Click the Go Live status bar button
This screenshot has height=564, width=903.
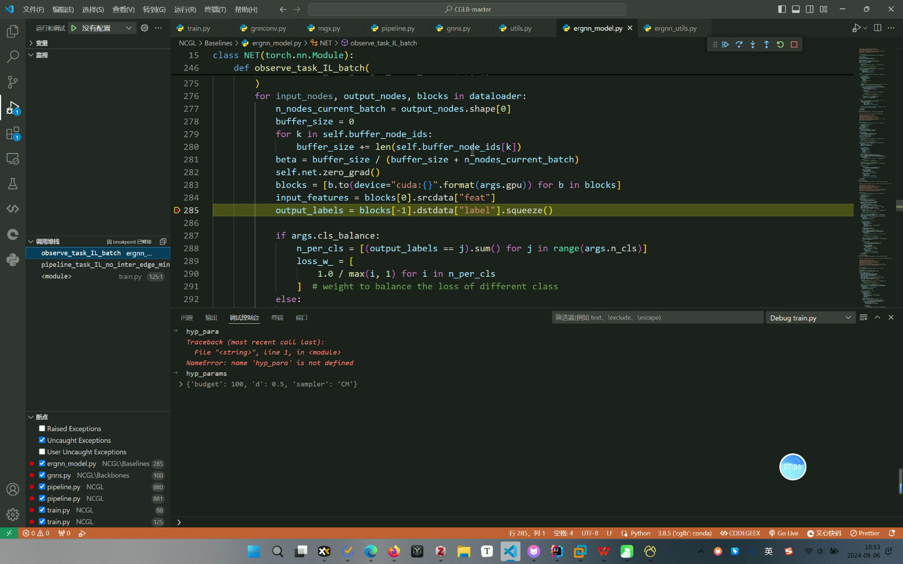coord(783,533)
